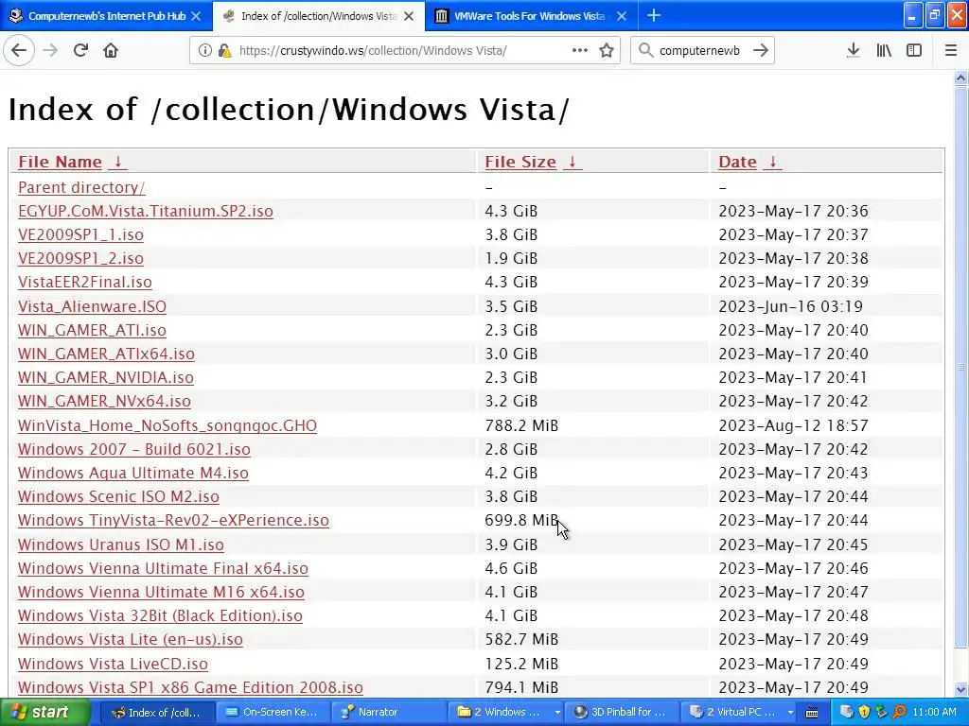The width and height of the screenshot is (969, 726).
Task: Open Windows 2007 - Build 6021.iso
Action: click(134, 449)
